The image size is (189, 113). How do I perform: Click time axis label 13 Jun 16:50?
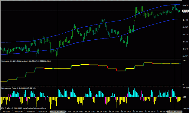pos(102,112)
